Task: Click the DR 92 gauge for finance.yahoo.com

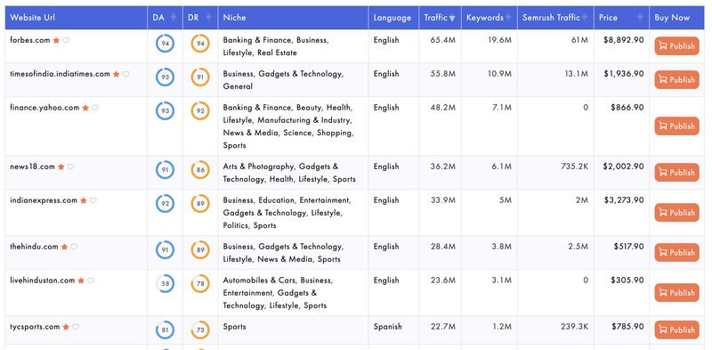Action: [200, 111]
